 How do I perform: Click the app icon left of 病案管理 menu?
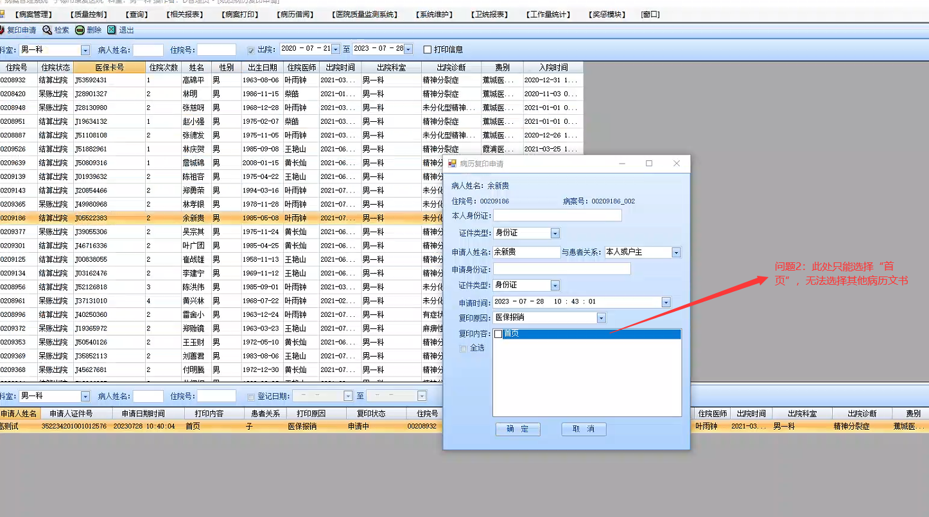click(x=3, y=14)
